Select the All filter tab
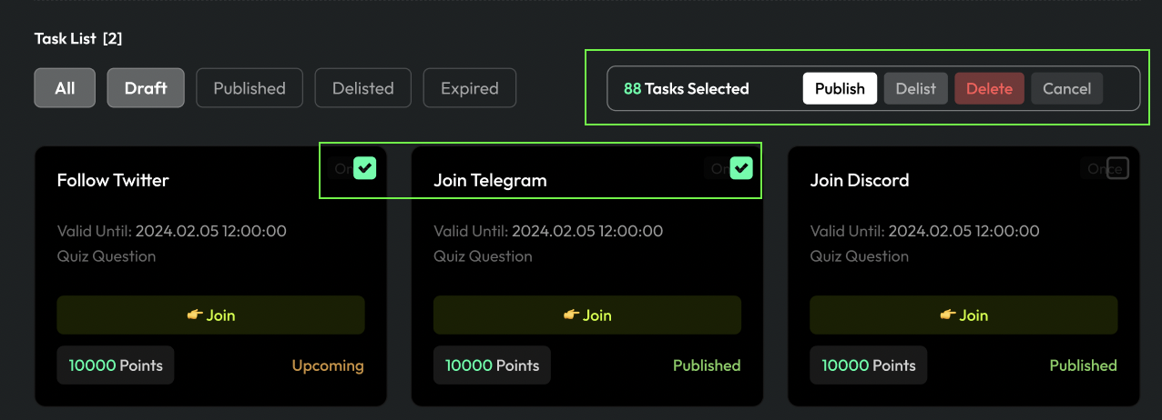The image size is (1162, 420). [x=65, y=88]
